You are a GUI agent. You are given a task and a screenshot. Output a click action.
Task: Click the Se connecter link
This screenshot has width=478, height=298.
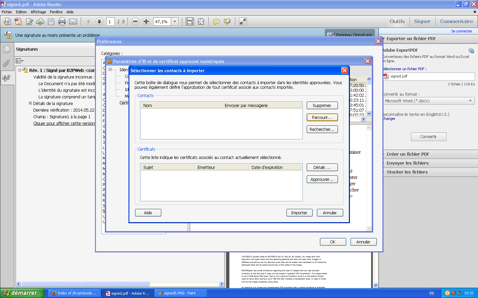(x=461, y=31)
